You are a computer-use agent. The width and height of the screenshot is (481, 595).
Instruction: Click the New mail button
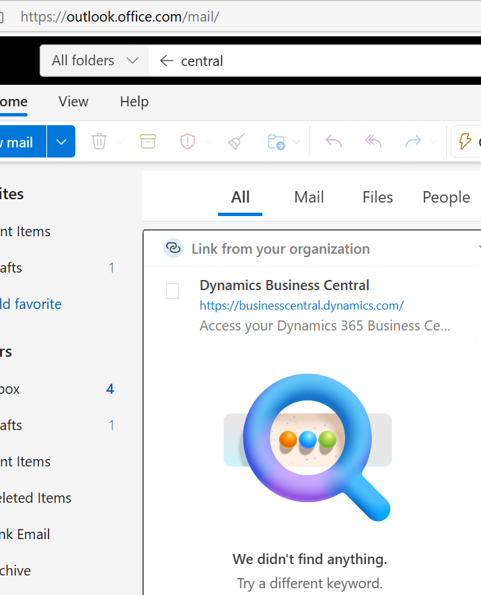(x=23, y=141)
